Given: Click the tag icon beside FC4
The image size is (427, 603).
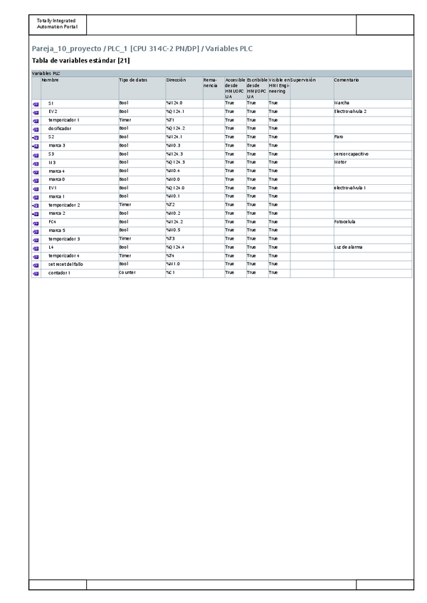Looking at the screenshot, I should tap(36, 223).
